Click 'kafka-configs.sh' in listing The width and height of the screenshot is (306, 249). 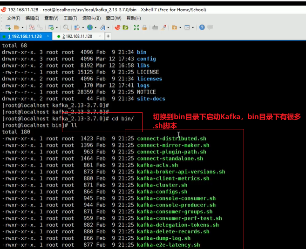[x=162, y=192]
